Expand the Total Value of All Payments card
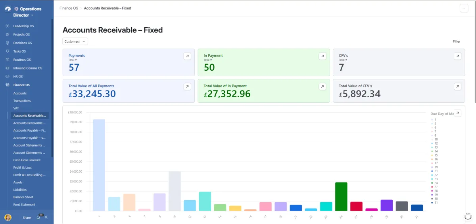 coord(187,87)
